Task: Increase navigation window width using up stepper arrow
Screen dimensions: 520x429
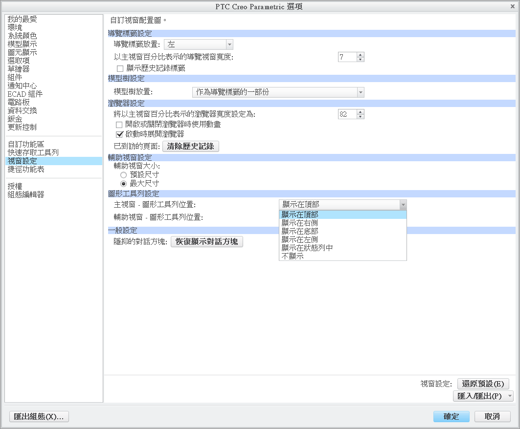Action: click(360, 54)
